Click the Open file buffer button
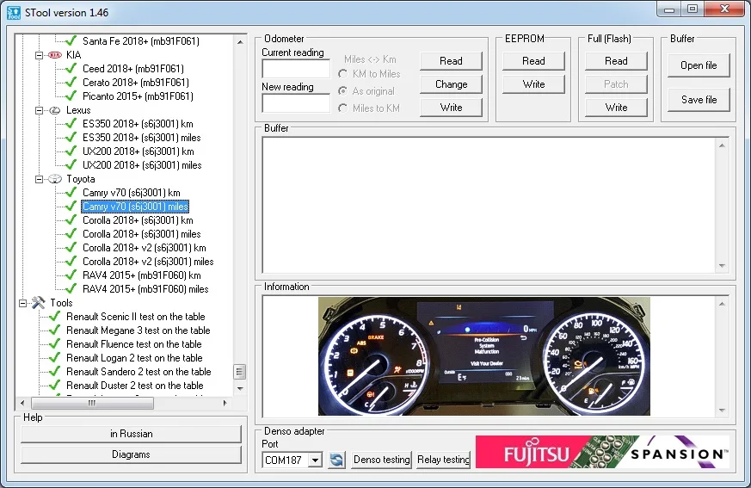The width and height of the screenshot is (751, 488). [x=699, y=65]
